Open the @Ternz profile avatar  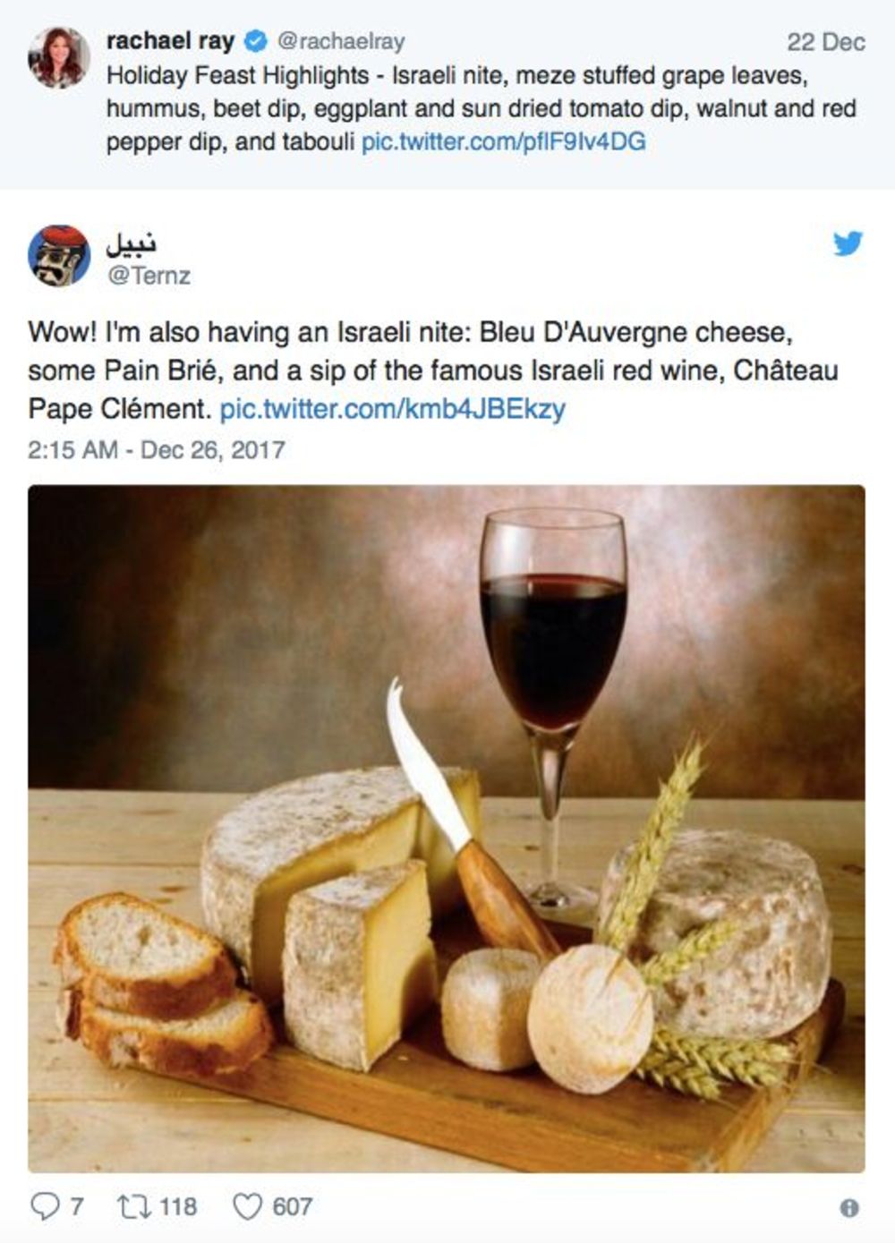click(x=59, y=255)
